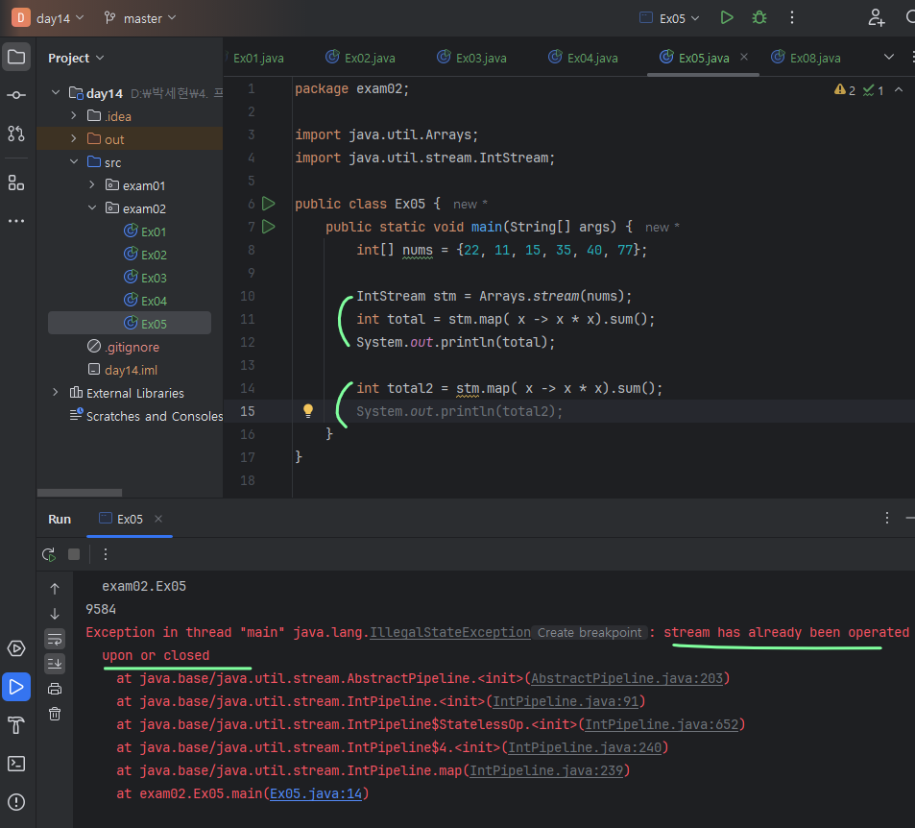Open the Pull Requests tool window
This screenshot has height=828, width=915.
click(x=16, y=134)
